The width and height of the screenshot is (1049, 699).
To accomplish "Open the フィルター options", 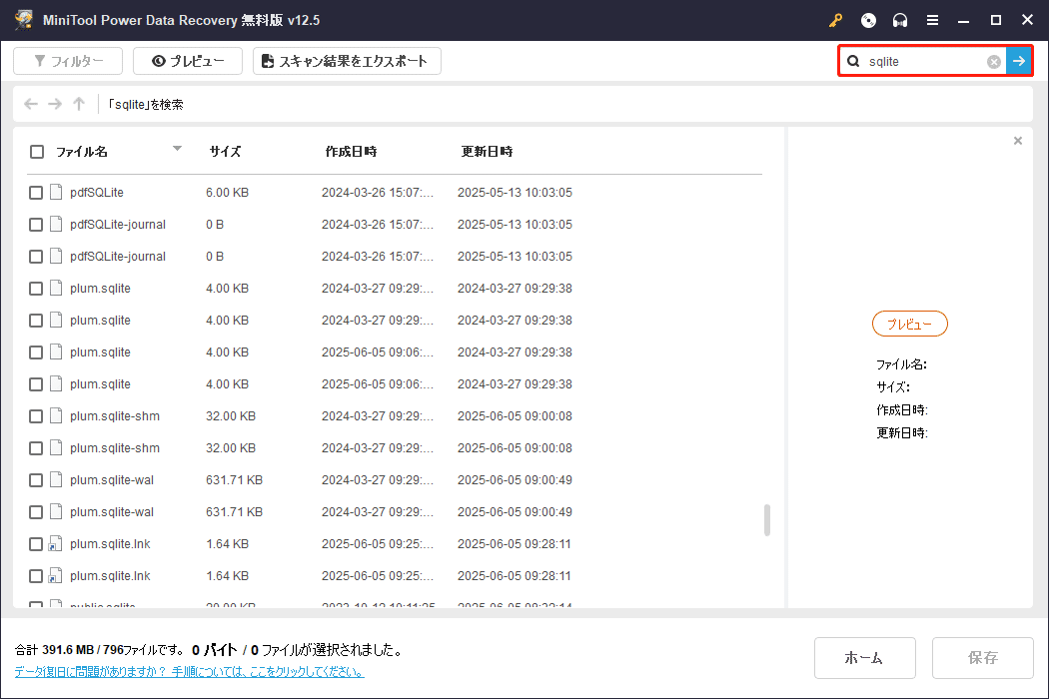I will tap(67, 61).
